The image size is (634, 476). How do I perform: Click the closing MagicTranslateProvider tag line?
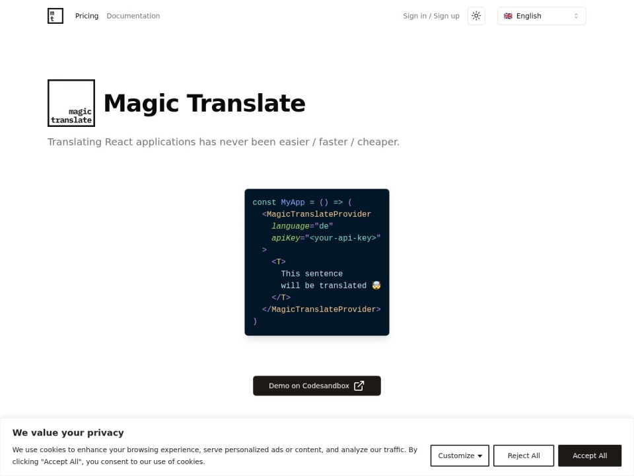click(x=321, y=309)
